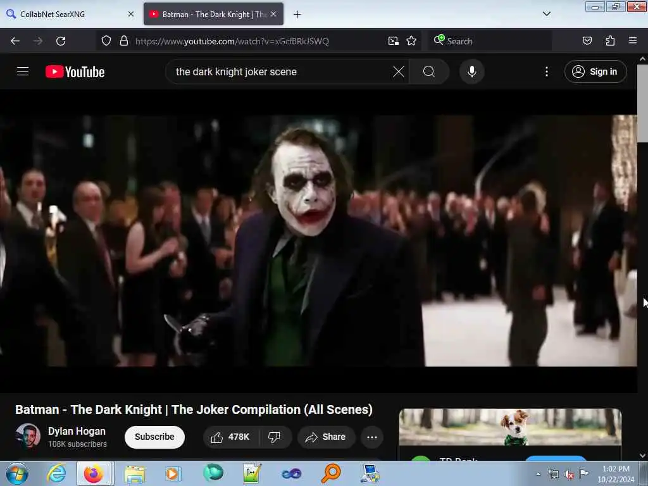
Task: Show hidden system tray icons
Action: (538, 474)
